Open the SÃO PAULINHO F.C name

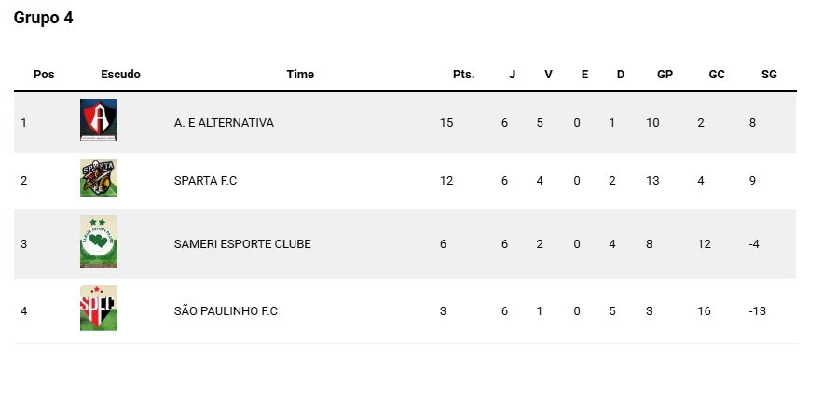pyautogui.click(x=226, y=311)
